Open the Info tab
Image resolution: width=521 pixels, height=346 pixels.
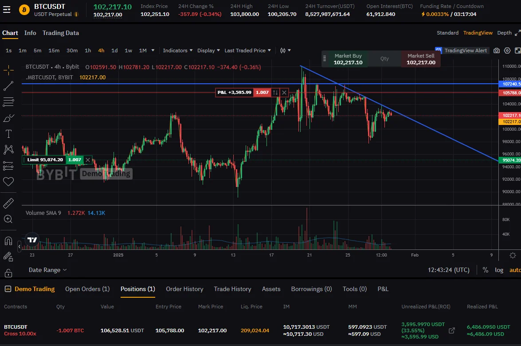tap(30, 33)
